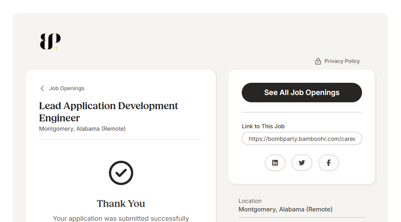Click the Location label in the sidebar
401x222 pixels.
coord(250,201)
